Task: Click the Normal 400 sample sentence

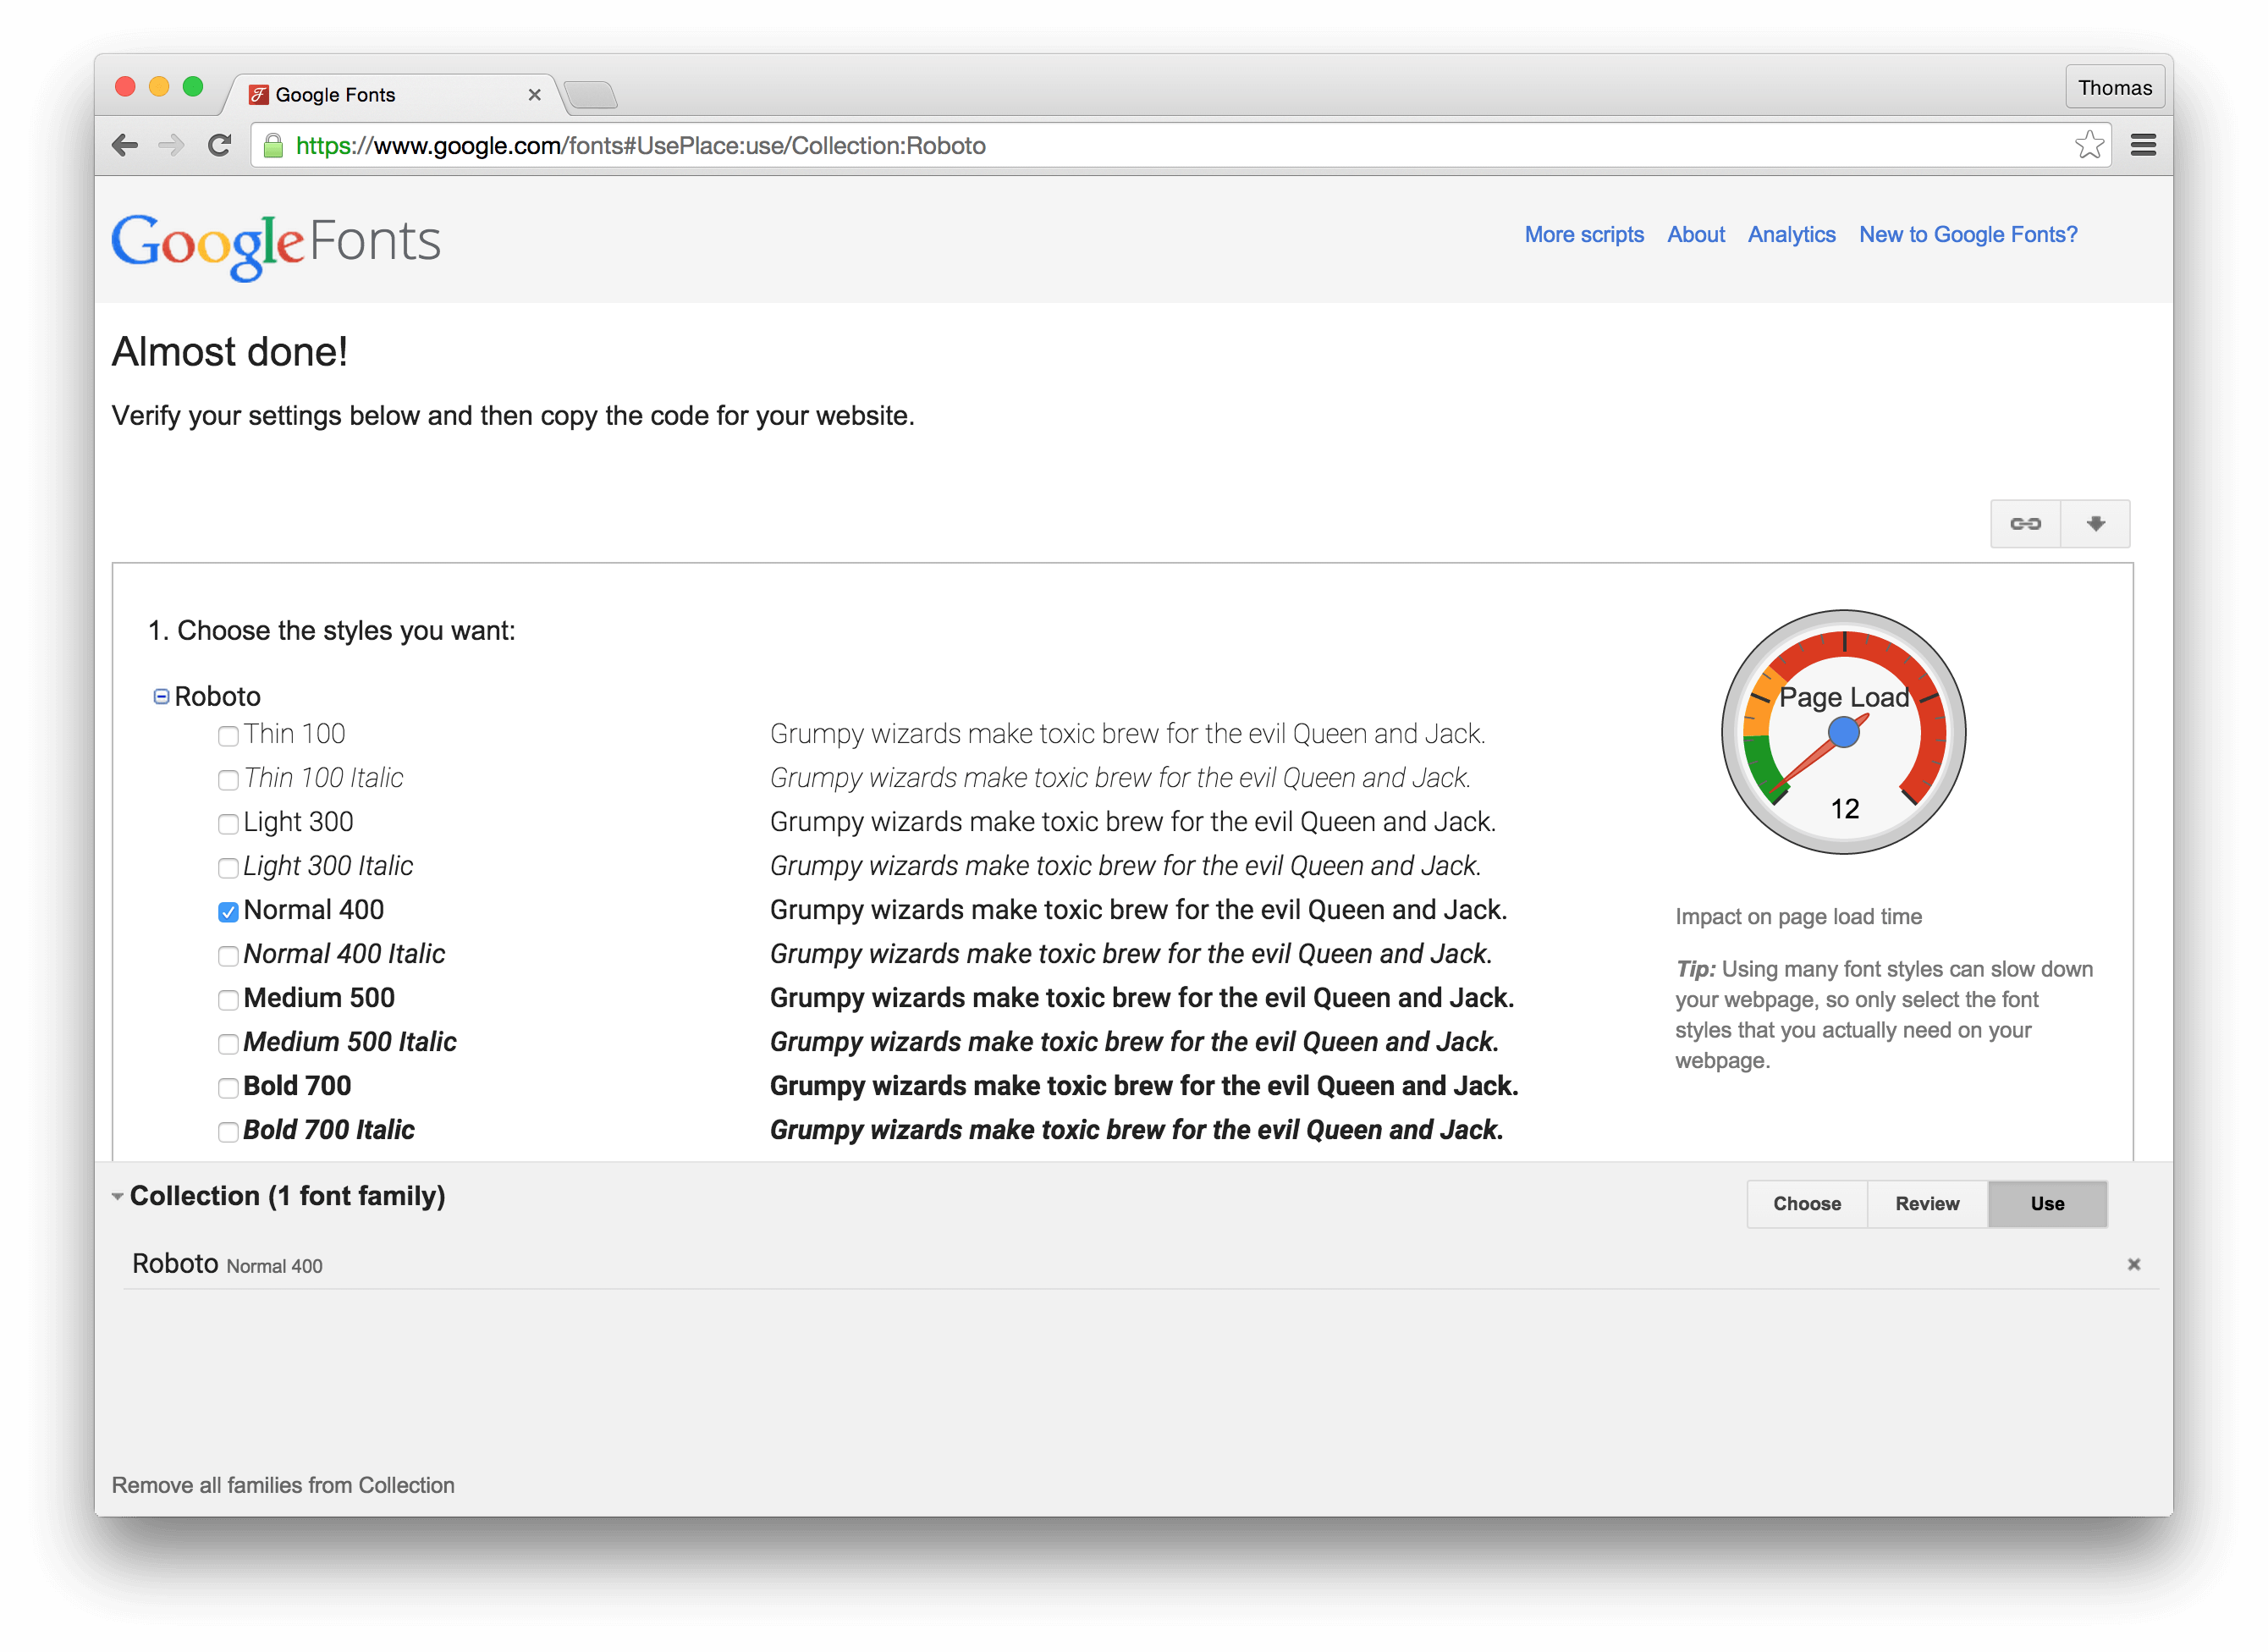Action: (1138, 911)
